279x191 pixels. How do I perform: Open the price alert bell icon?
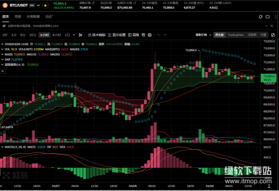(x=260, y=17)
